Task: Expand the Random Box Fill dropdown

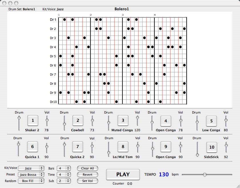Action: (31, 181)
